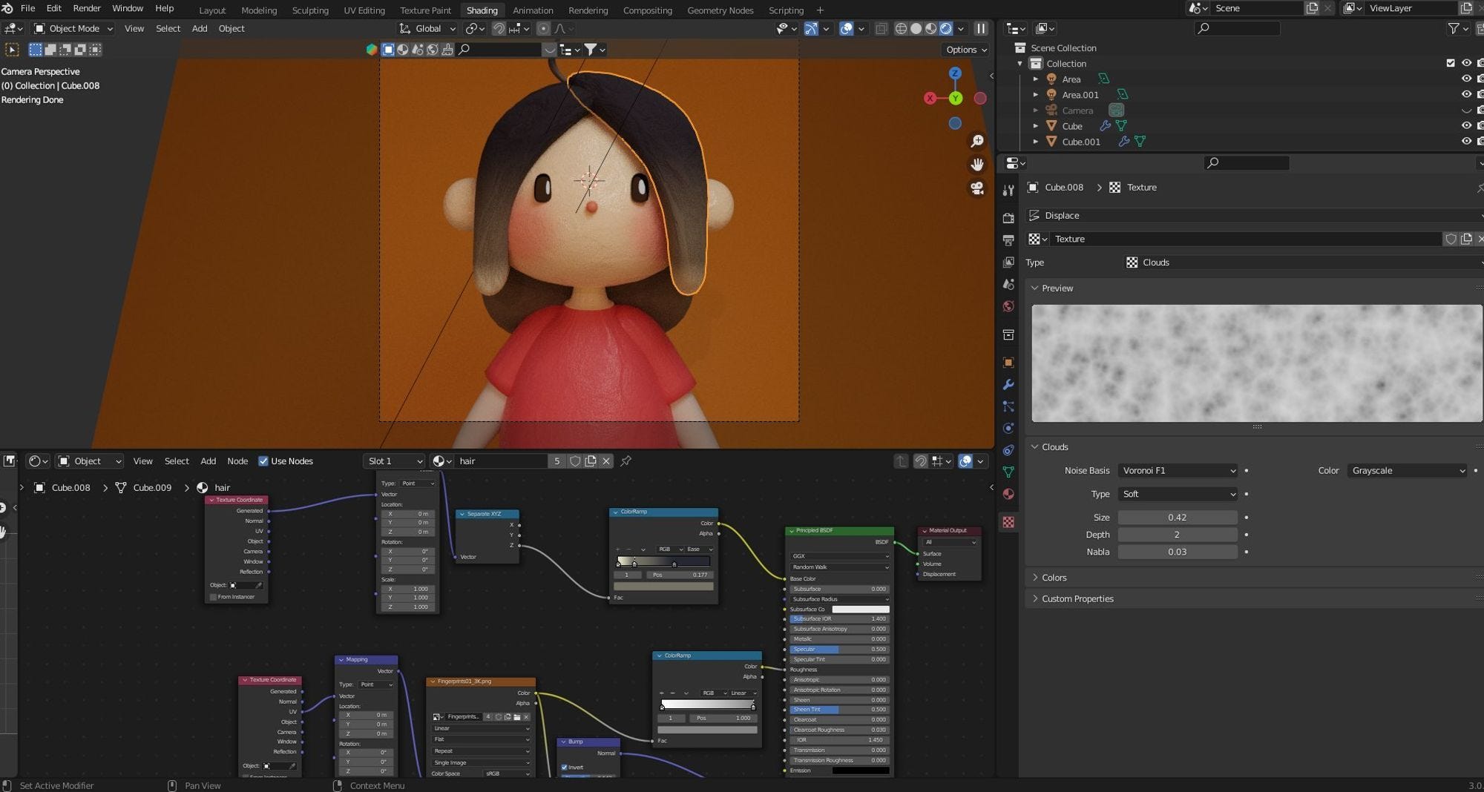The width and height of the screenshot is (1484, 792).
Task: Open the Modifier properties wrench tab
Action: [x=1008, y=385]
